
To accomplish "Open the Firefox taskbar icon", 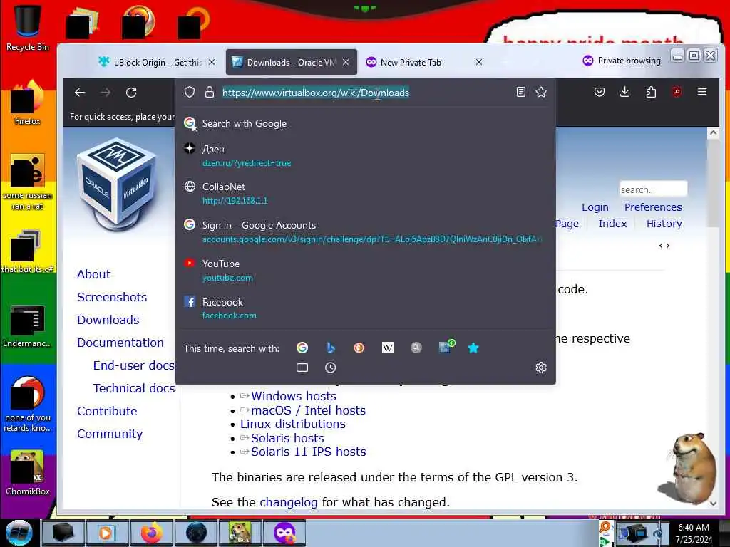I will pyautogui.click(x=152, y=533).
